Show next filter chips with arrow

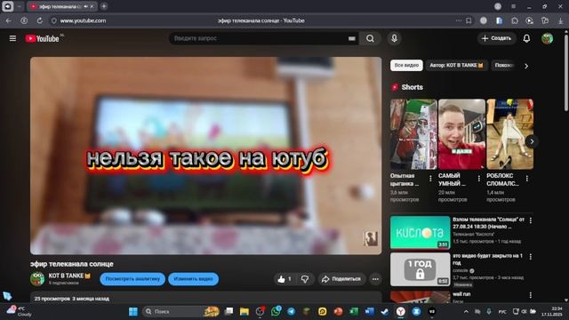(x=526, y=66)
